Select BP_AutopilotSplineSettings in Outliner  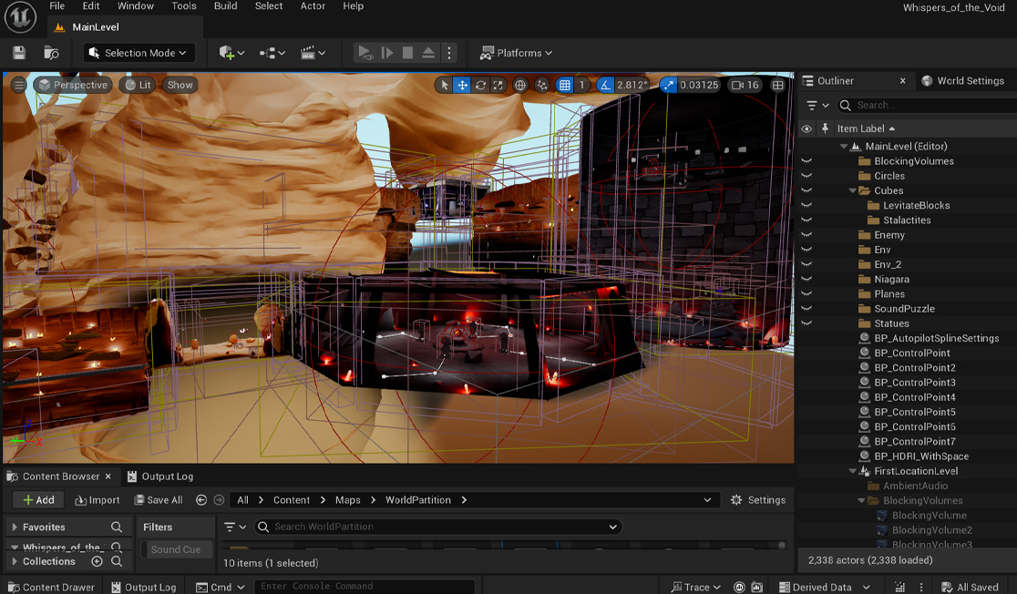point(936,339)
